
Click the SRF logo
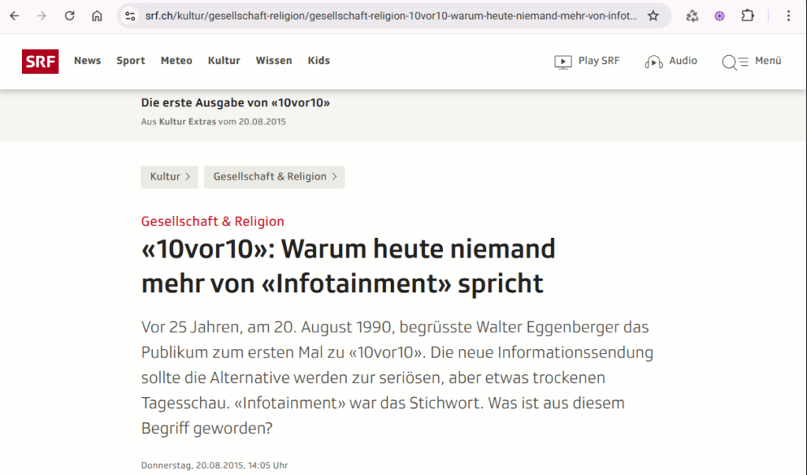(40, 61)
